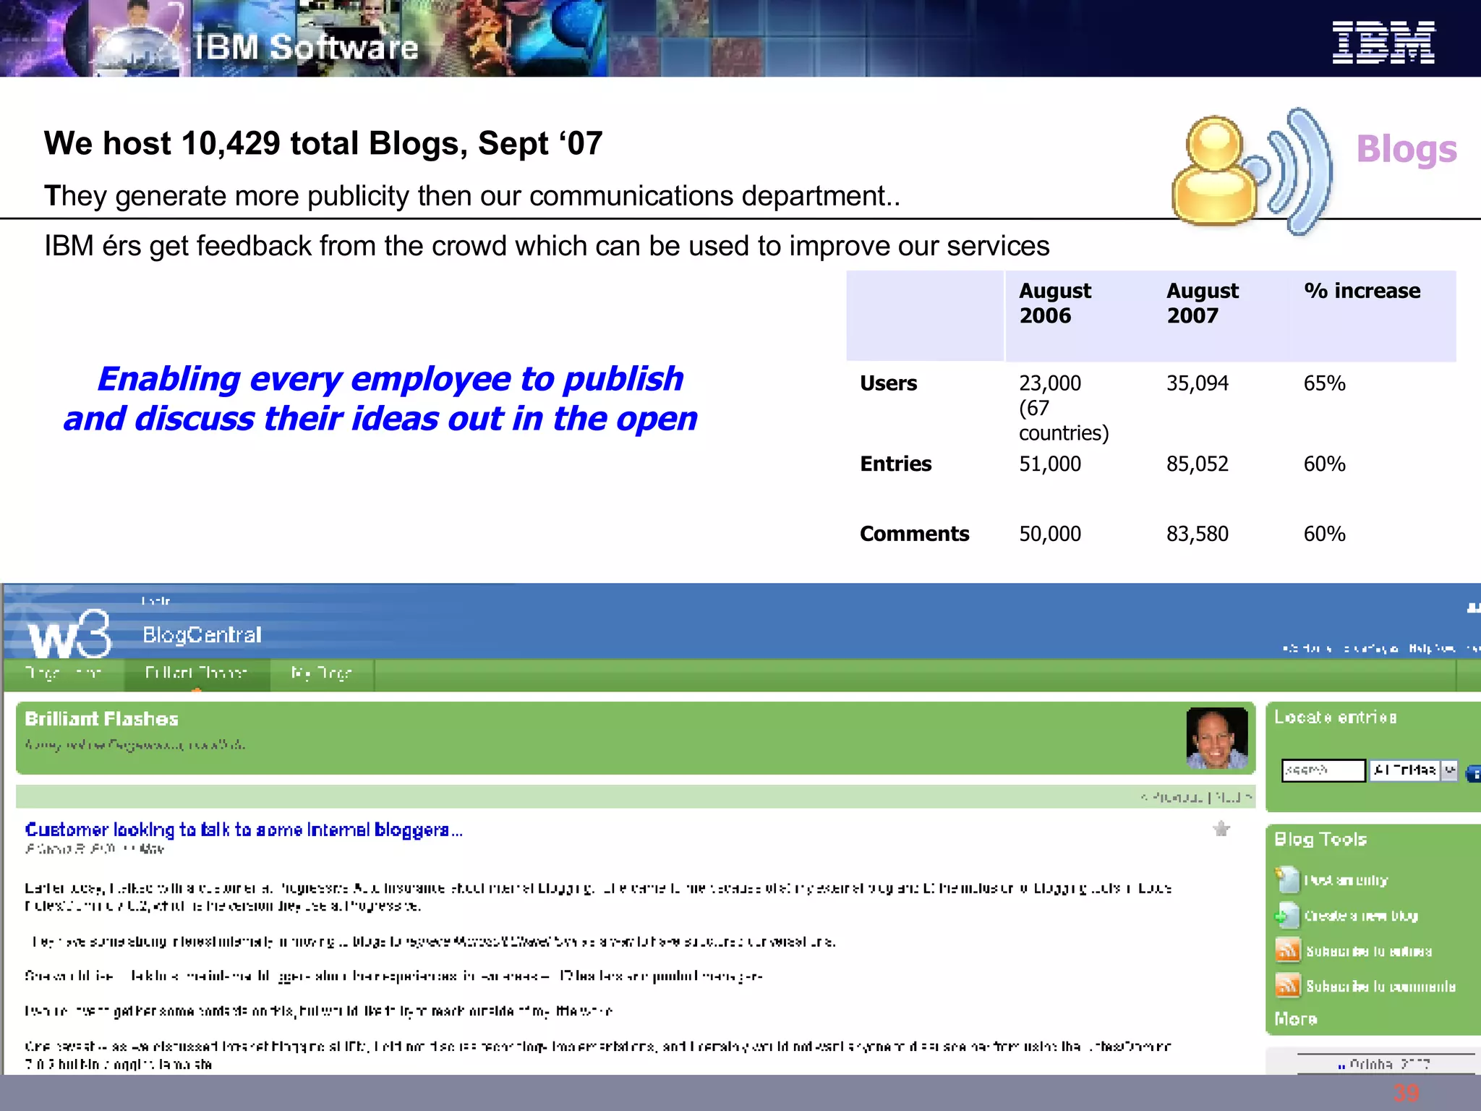Click the Previous entry navigation link

click(1173, 797)
